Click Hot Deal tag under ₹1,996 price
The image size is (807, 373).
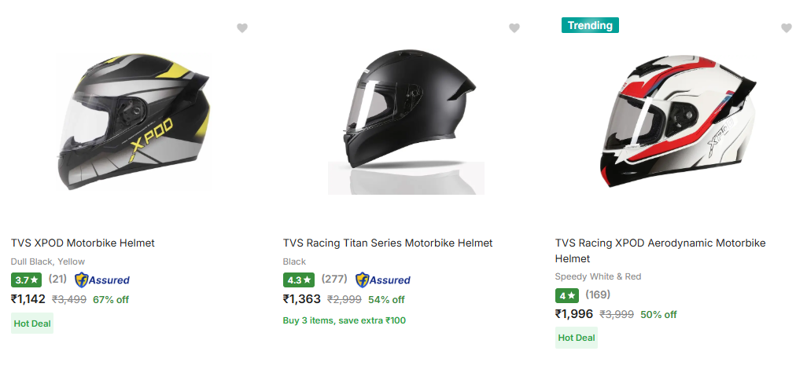[x=577, y=338]
